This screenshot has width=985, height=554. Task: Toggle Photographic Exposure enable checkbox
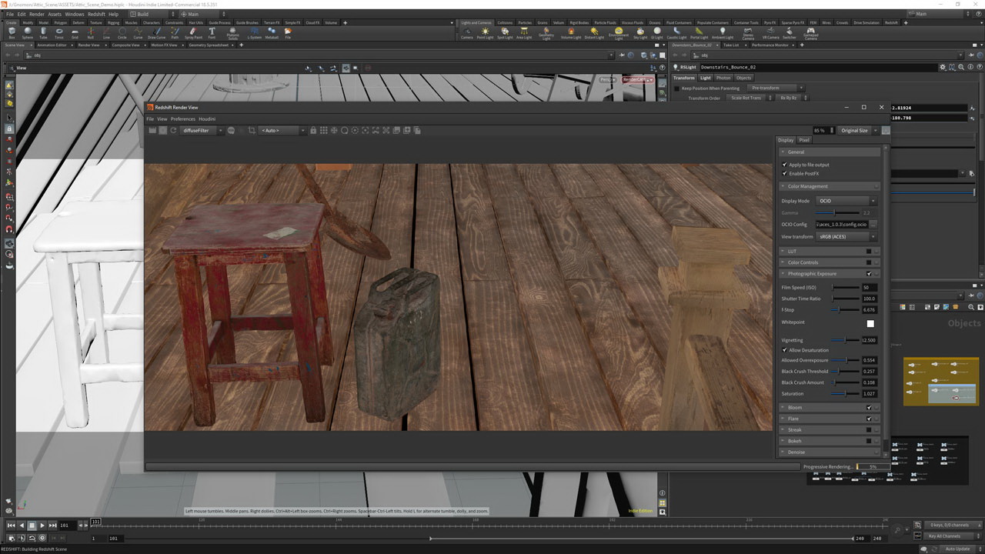click(869, 273)
